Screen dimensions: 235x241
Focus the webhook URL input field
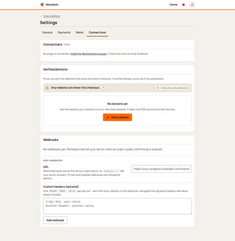[x=162, y=169]
